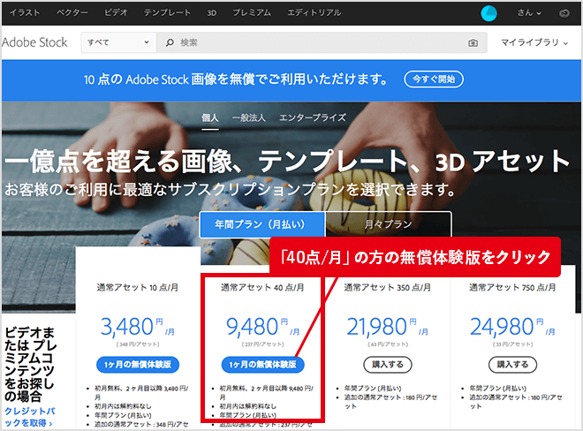Open the イラスト menu item
The width and height of the screenshot is (583, 431).
coord(24,14)
